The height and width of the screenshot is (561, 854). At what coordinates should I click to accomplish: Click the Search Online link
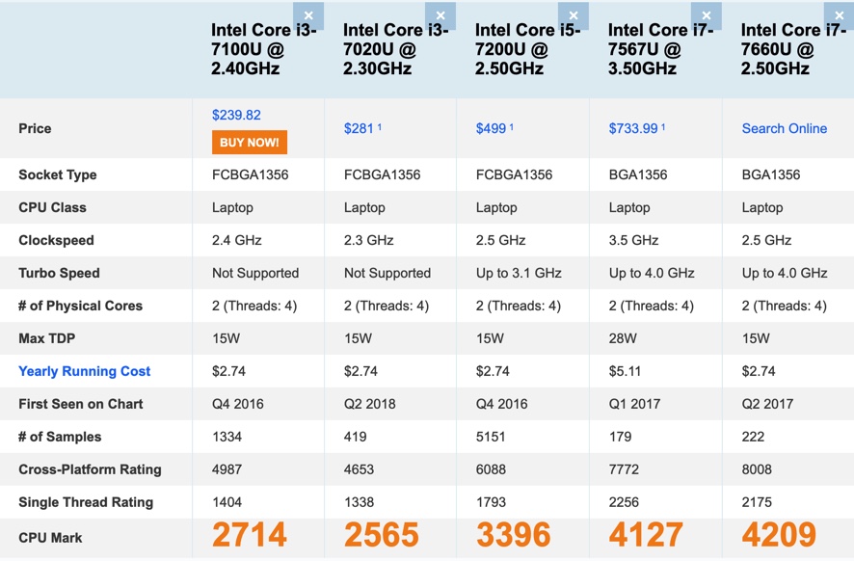tap(784, 128)
